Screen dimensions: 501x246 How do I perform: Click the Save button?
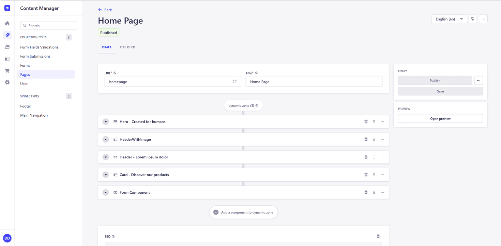click(x=440, y=91)
